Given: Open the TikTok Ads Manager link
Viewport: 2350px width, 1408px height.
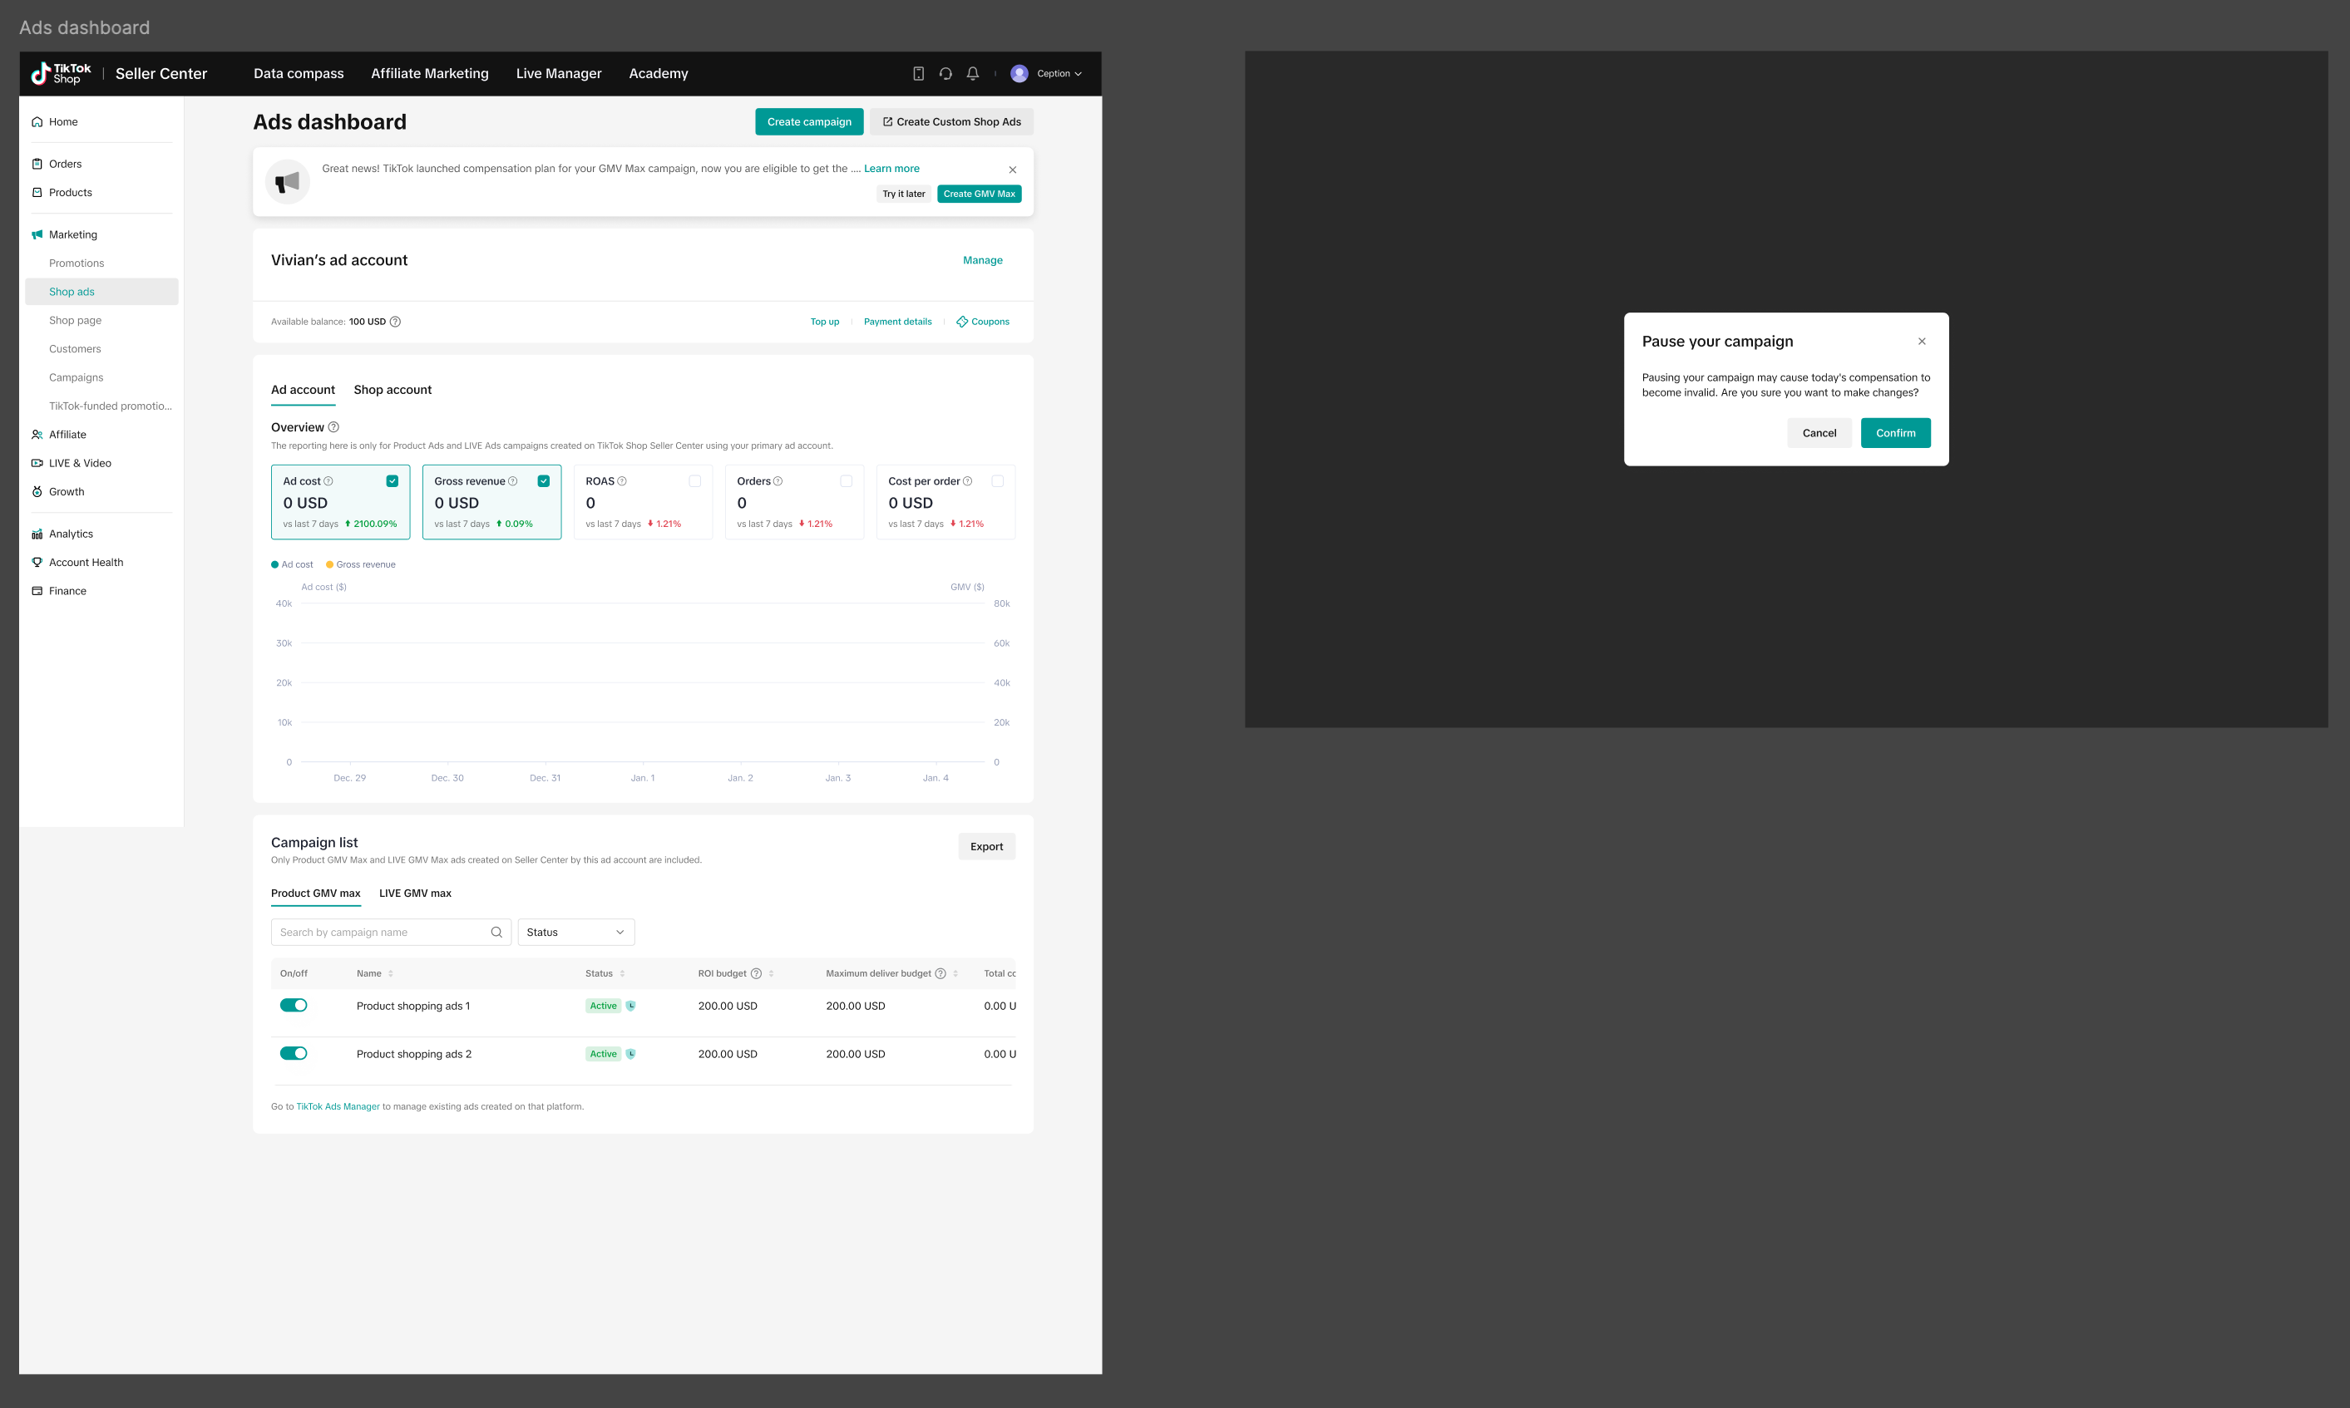Looking at the screenshot, I should [x=338, y=1106].
